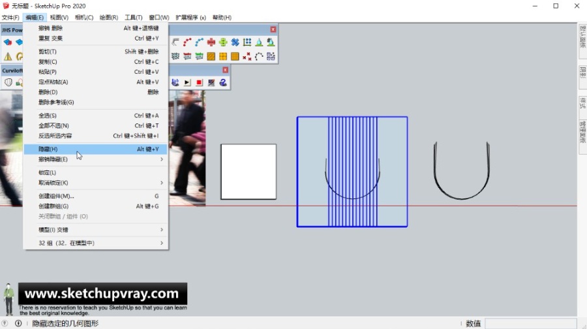Click the scattered red X marks icon

pyautogui.click(x=247, y=56)
